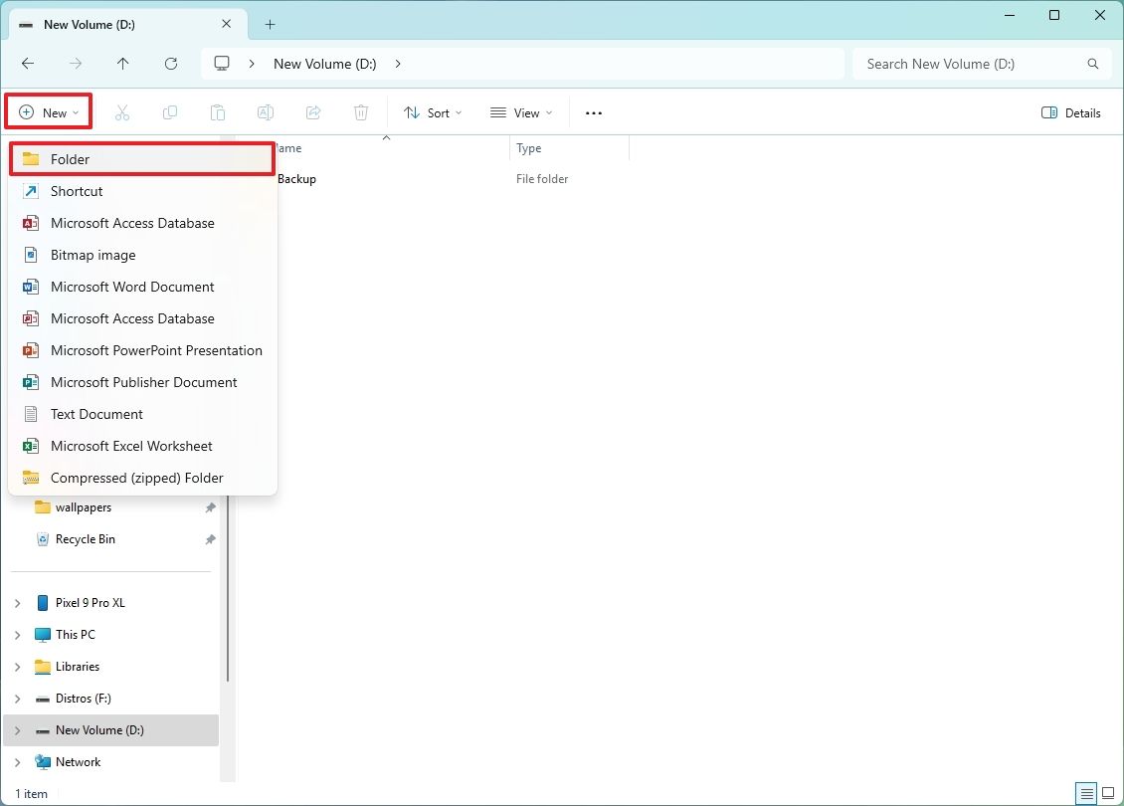This screenshot has height=806, width=1124.
Task: Click the Delete trash icon on the toolbar
Action: pos(361,111)
